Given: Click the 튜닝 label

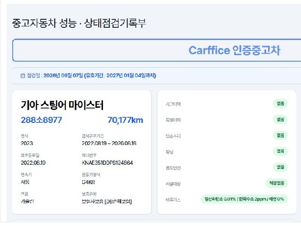Looking at the screenshot, I should coord(169,152).
